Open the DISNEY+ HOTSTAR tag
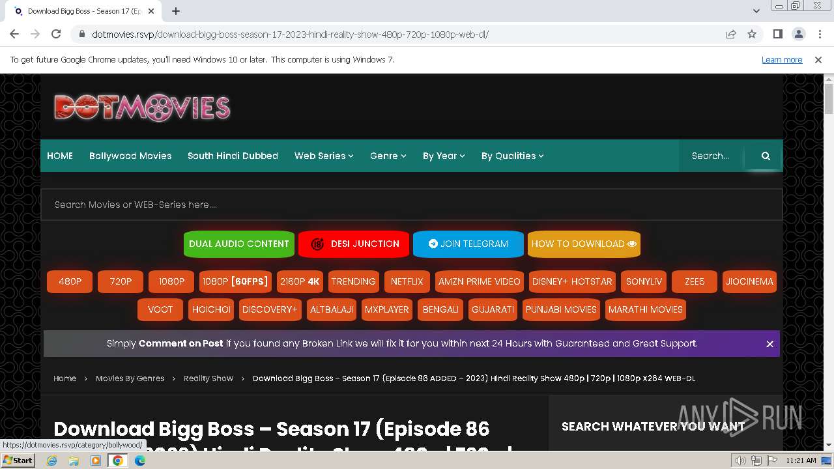Viewport: 834px width, 469px height. [572, 281]
